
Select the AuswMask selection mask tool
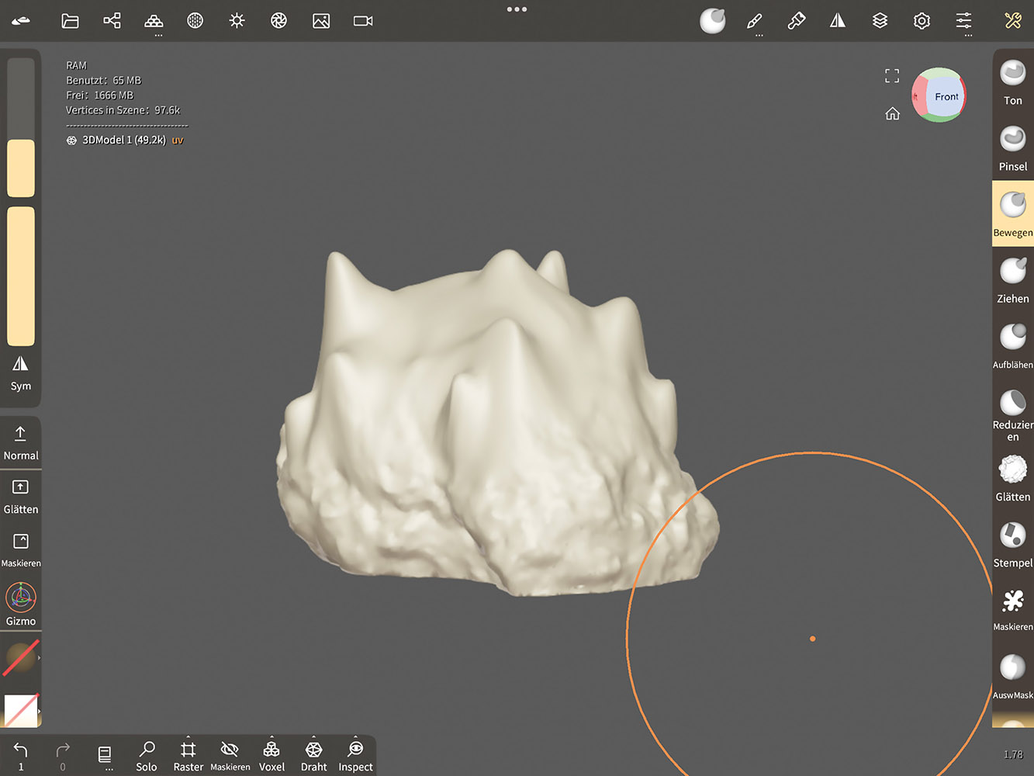coord(1013,677)
